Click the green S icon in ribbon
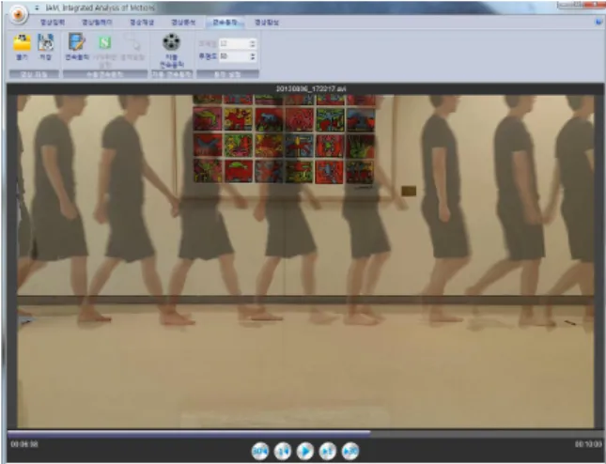The width and height of the screenshot is (606, 464). click(104, 42)
